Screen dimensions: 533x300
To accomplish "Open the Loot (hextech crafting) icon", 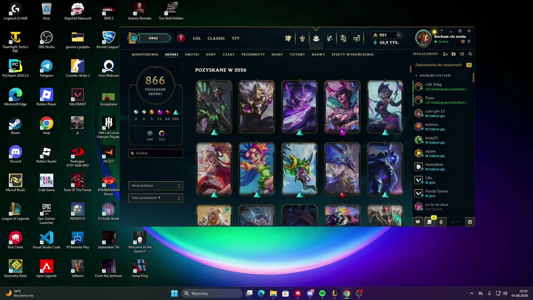I will pos(329,38).
